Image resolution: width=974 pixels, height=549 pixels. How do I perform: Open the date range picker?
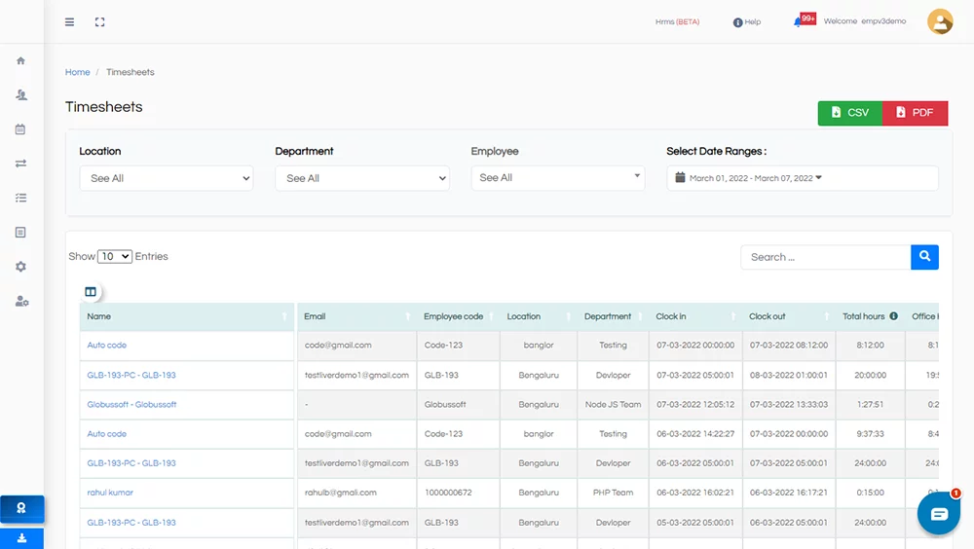802,178
